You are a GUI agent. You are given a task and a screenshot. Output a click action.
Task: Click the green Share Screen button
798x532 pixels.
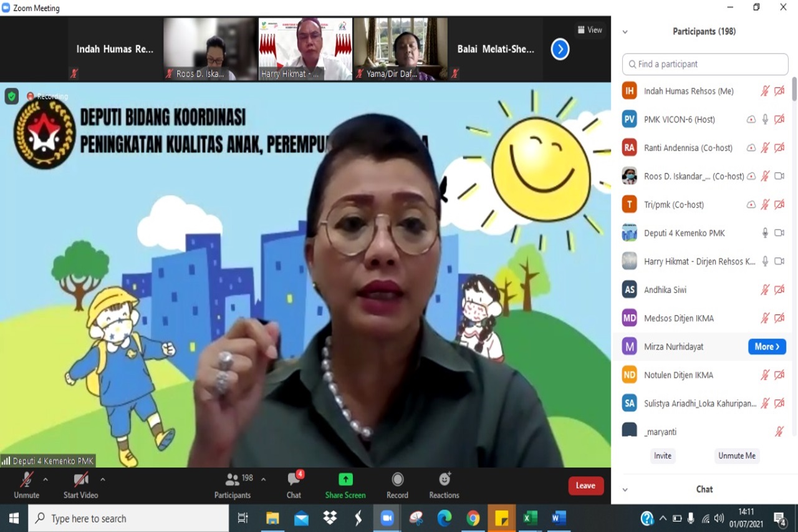point(345,485)
